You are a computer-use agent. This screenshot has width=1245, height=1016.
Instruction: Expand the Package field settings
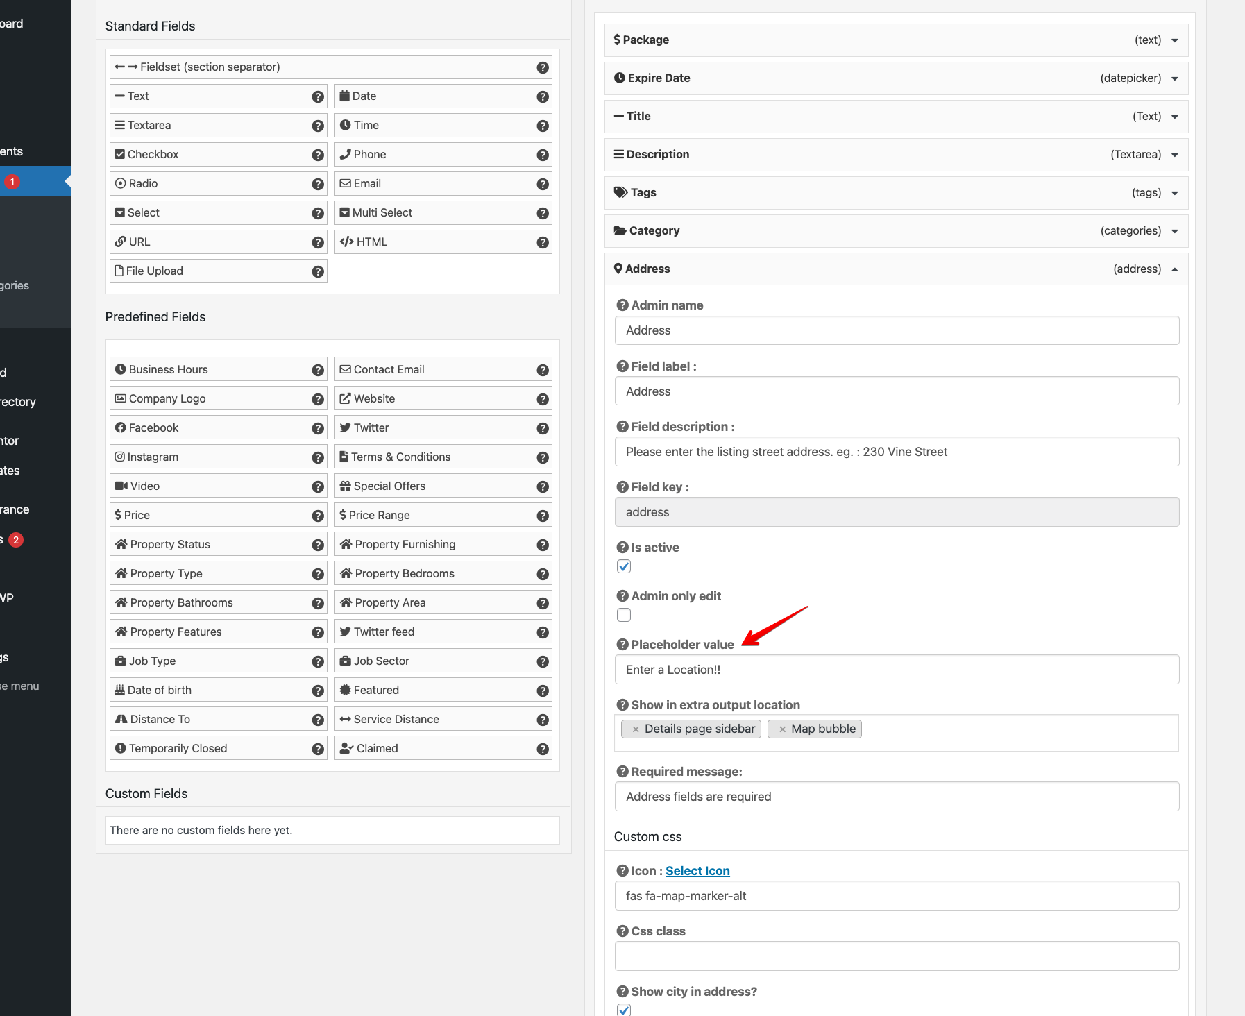pos(1174,40)
